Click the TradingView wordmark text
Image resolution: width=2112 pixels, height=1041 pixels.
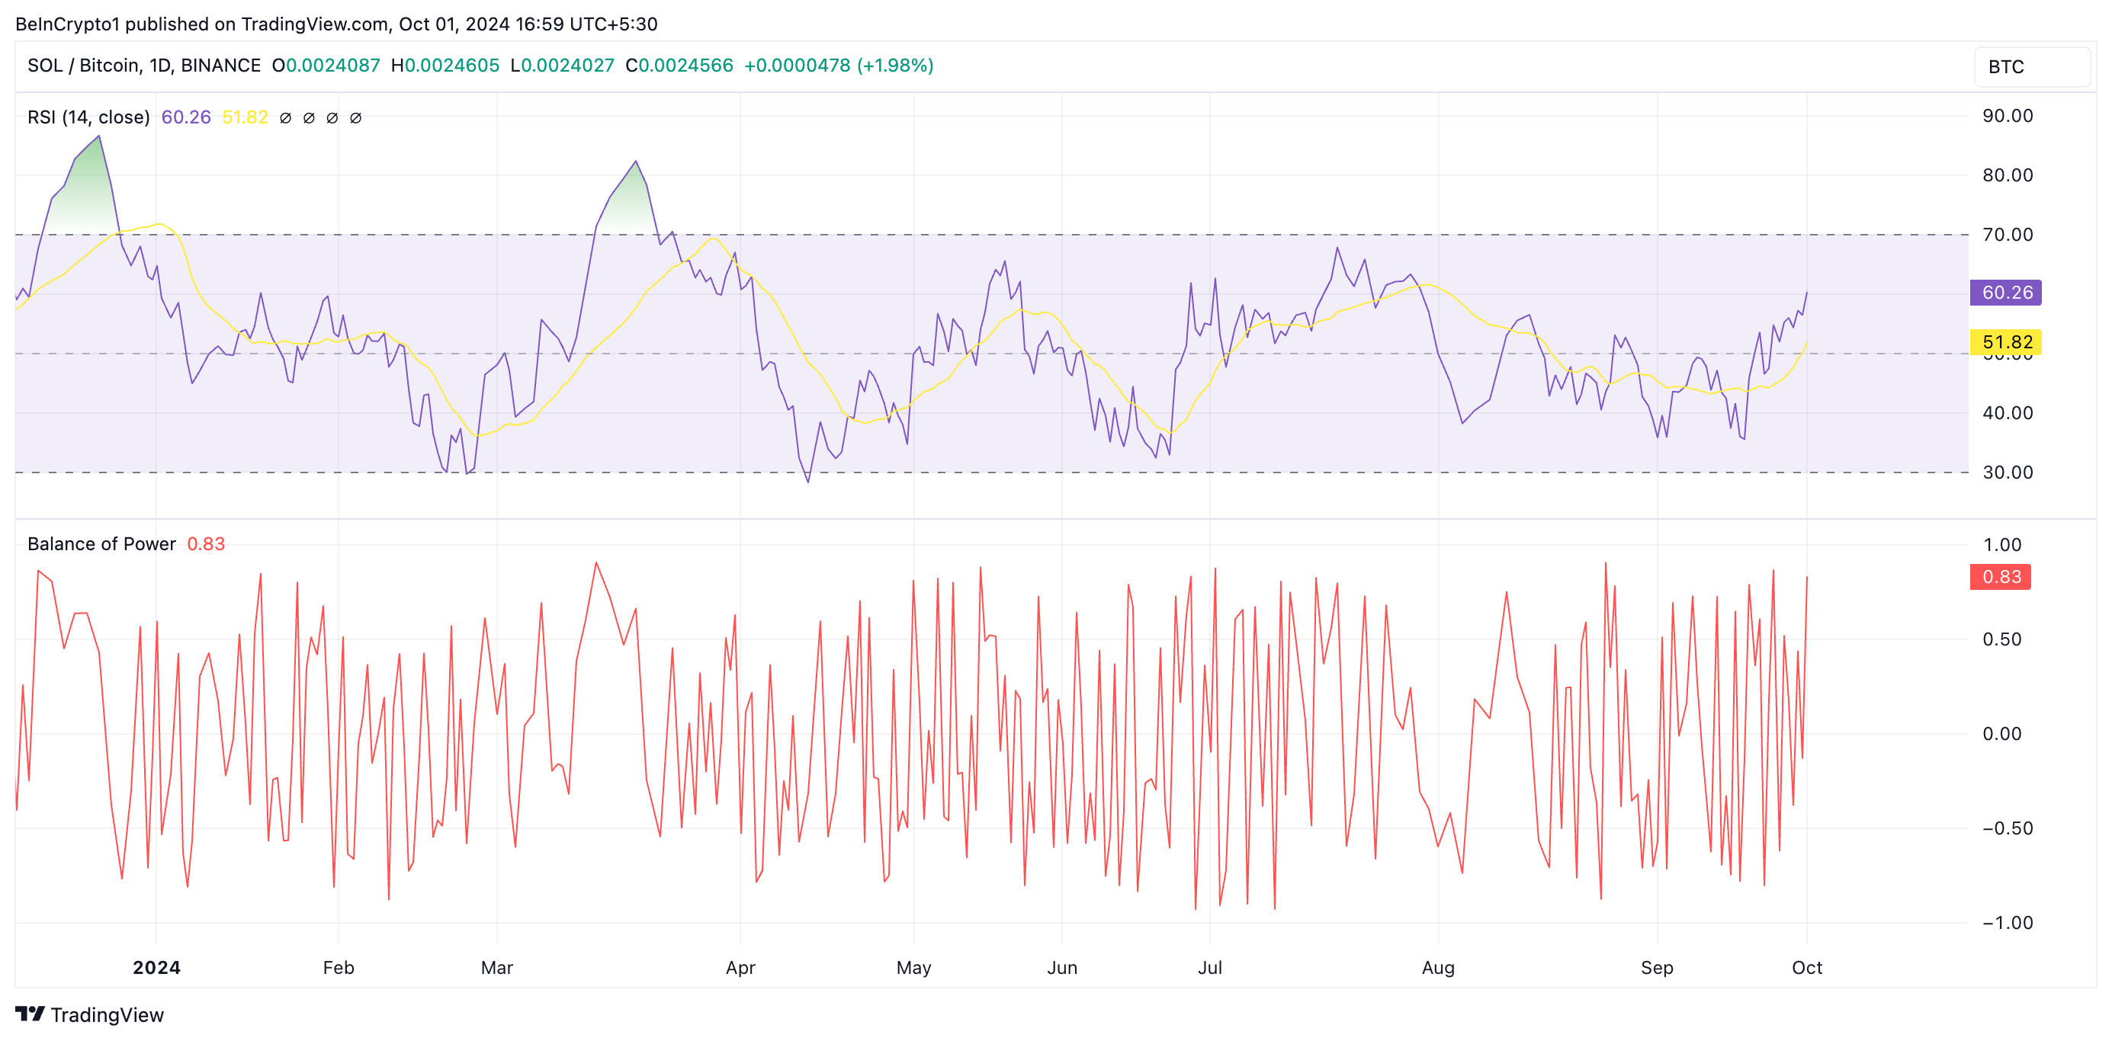[x=108, y=1015]
